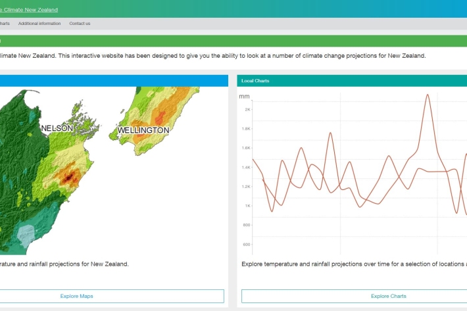This screenshot has height=311, width=467.
Task: Open the Additional information menu item
Action: 39,24
